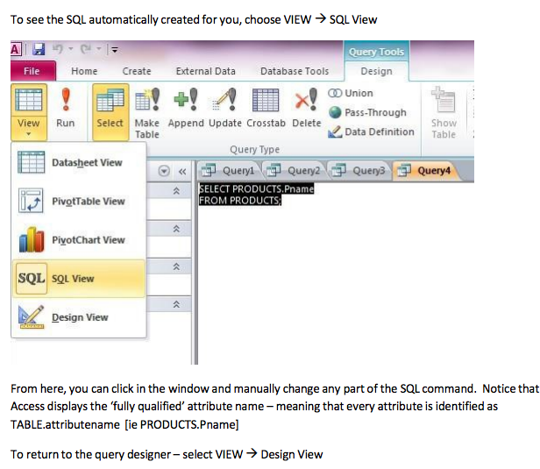Click the Redo arrow in quick access toolbar
Viewport: 540px width, 469px height.
tap(86, 49)
